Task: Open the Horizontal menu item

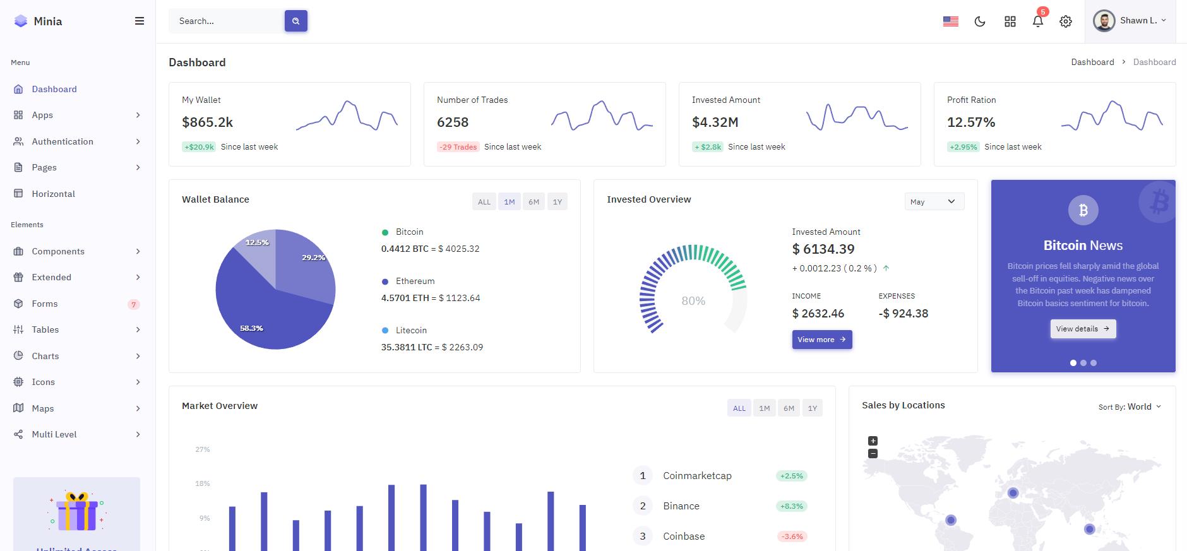Action: (x=78, y=194)
